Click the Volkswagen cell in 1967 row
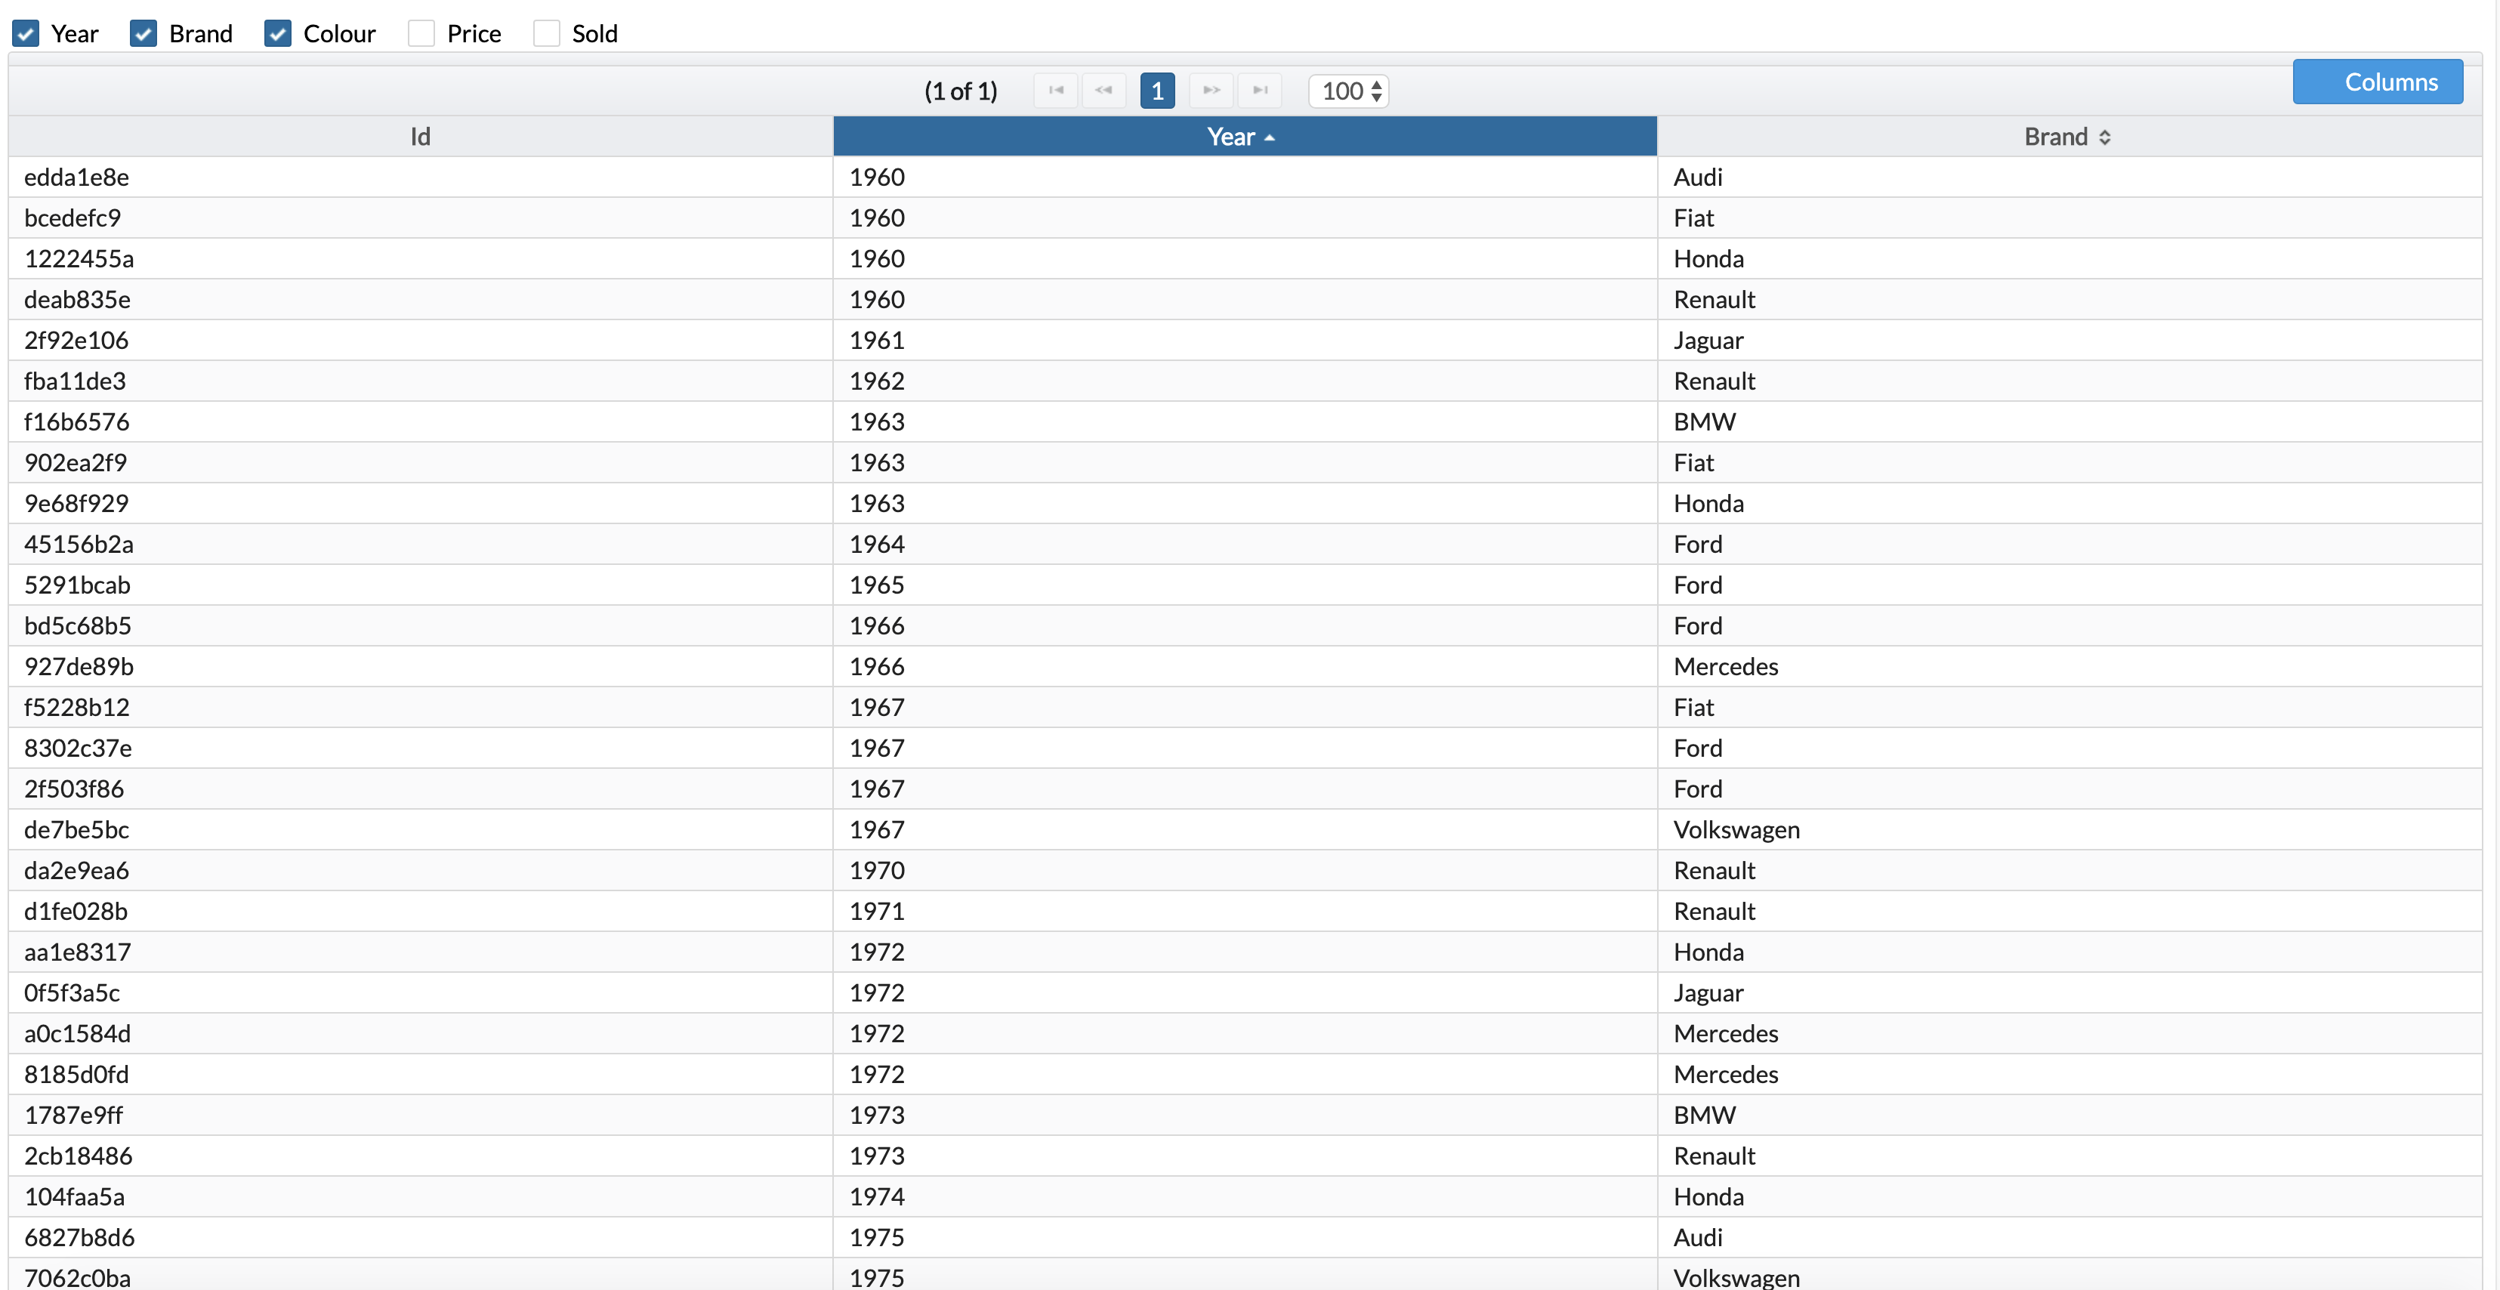The height and width of the screenshot is (1290, 2500). (2069, 830)
